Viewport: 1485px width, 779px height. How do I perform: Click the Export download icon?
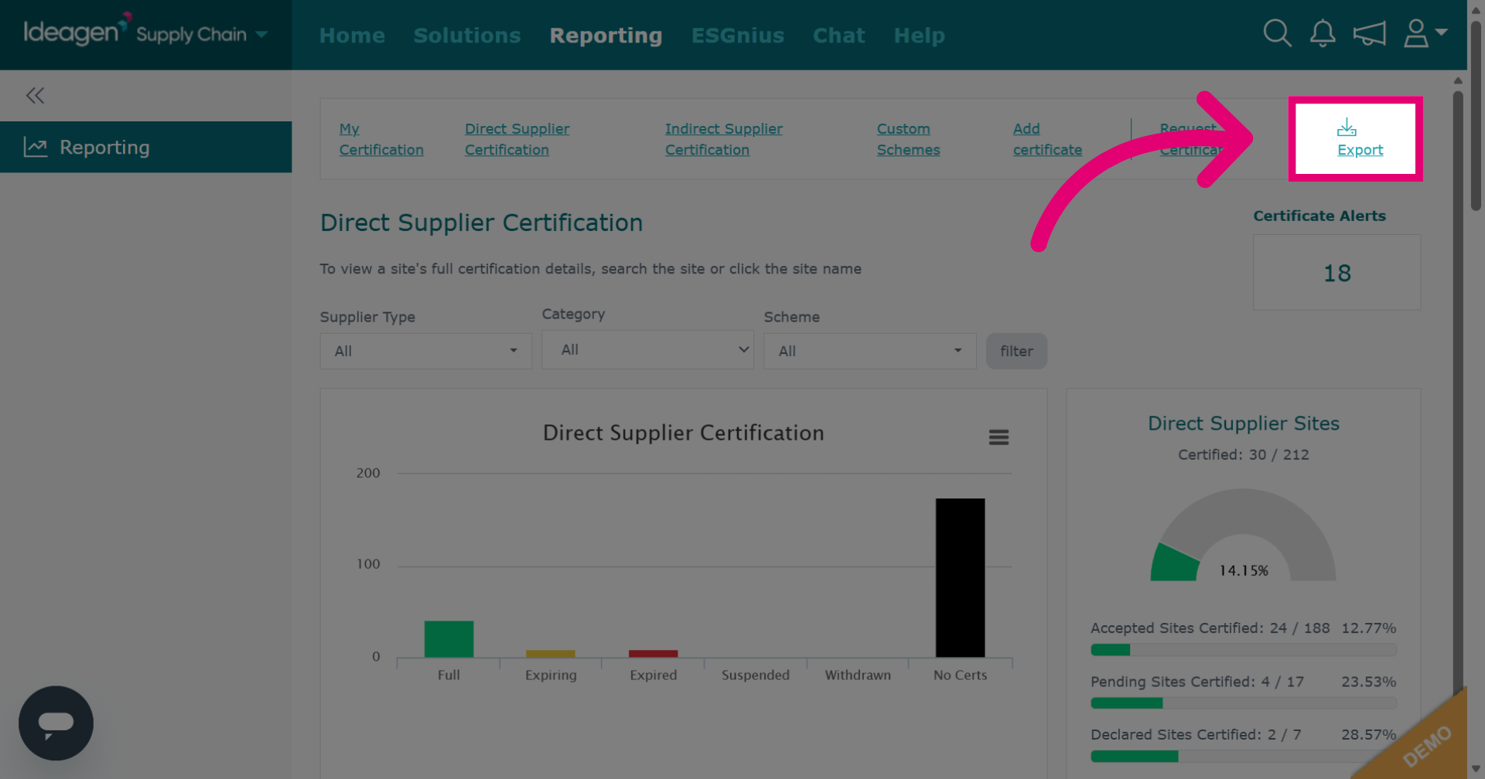[1347, 127]
